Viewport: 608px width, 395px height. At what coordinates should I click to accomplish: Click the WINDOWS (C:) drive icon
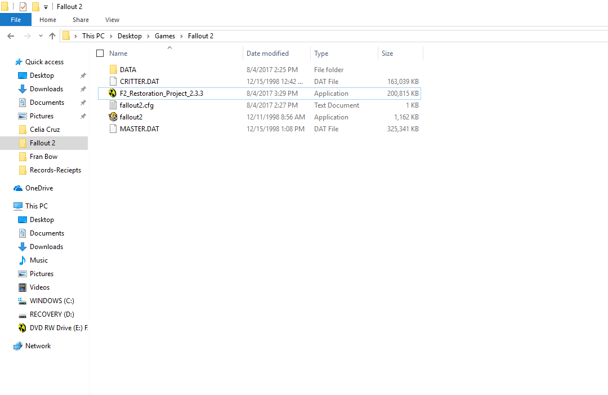point(23,301)
